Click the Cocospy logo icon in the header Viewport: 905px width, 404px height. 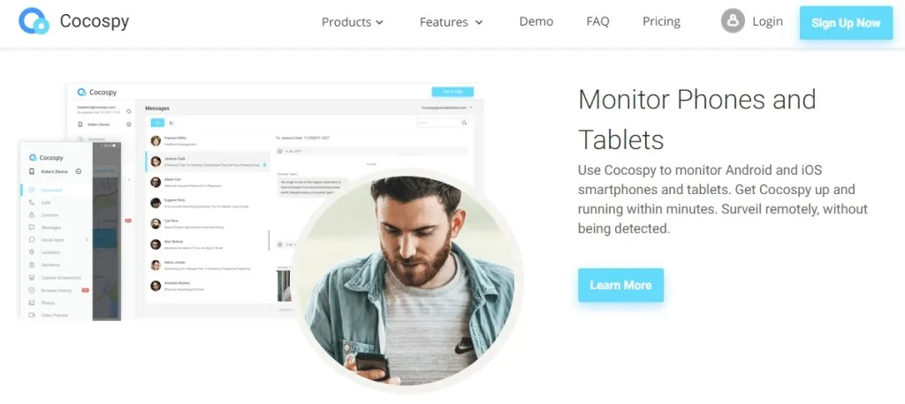click(34, 21)
